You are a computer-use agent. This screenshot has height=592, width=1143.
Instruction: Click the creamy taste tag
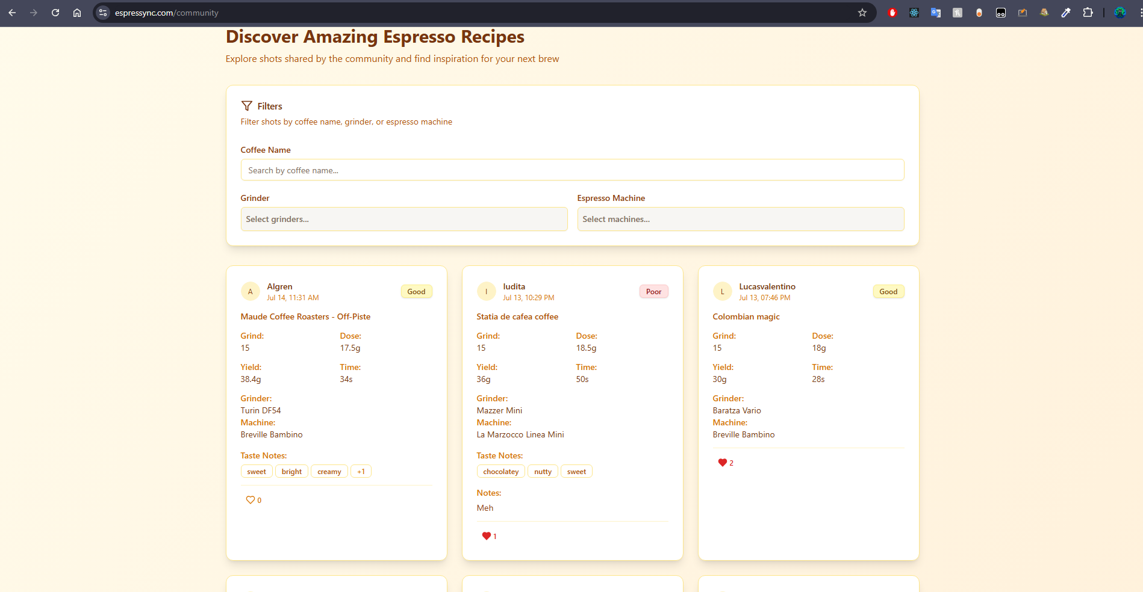[x=329, y=472]
